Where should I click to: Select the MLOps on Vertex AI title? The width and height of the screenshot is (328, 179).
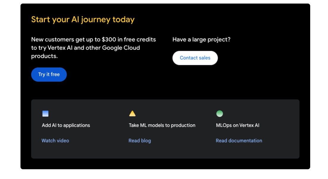pos(238,125)
